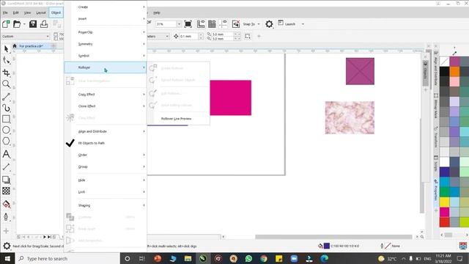Open the Help menu
Viewport: 469px width, 264px height.
[157, 12]
